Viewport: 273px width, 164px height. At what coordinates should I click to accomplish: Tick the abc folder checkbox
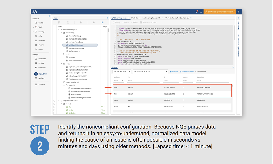tap(54, 104)
